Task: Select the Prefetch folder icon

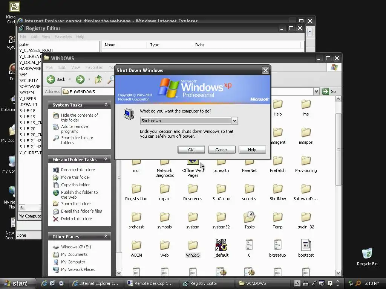Action: 278,161
